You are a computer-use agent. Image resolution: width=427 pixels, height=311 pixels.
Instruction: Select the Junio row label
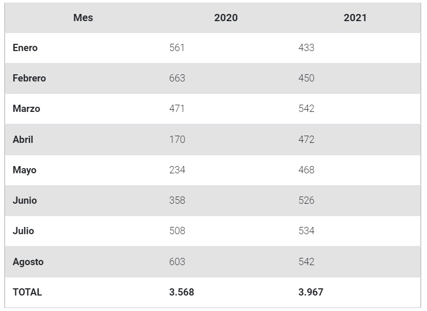[25, 201]
